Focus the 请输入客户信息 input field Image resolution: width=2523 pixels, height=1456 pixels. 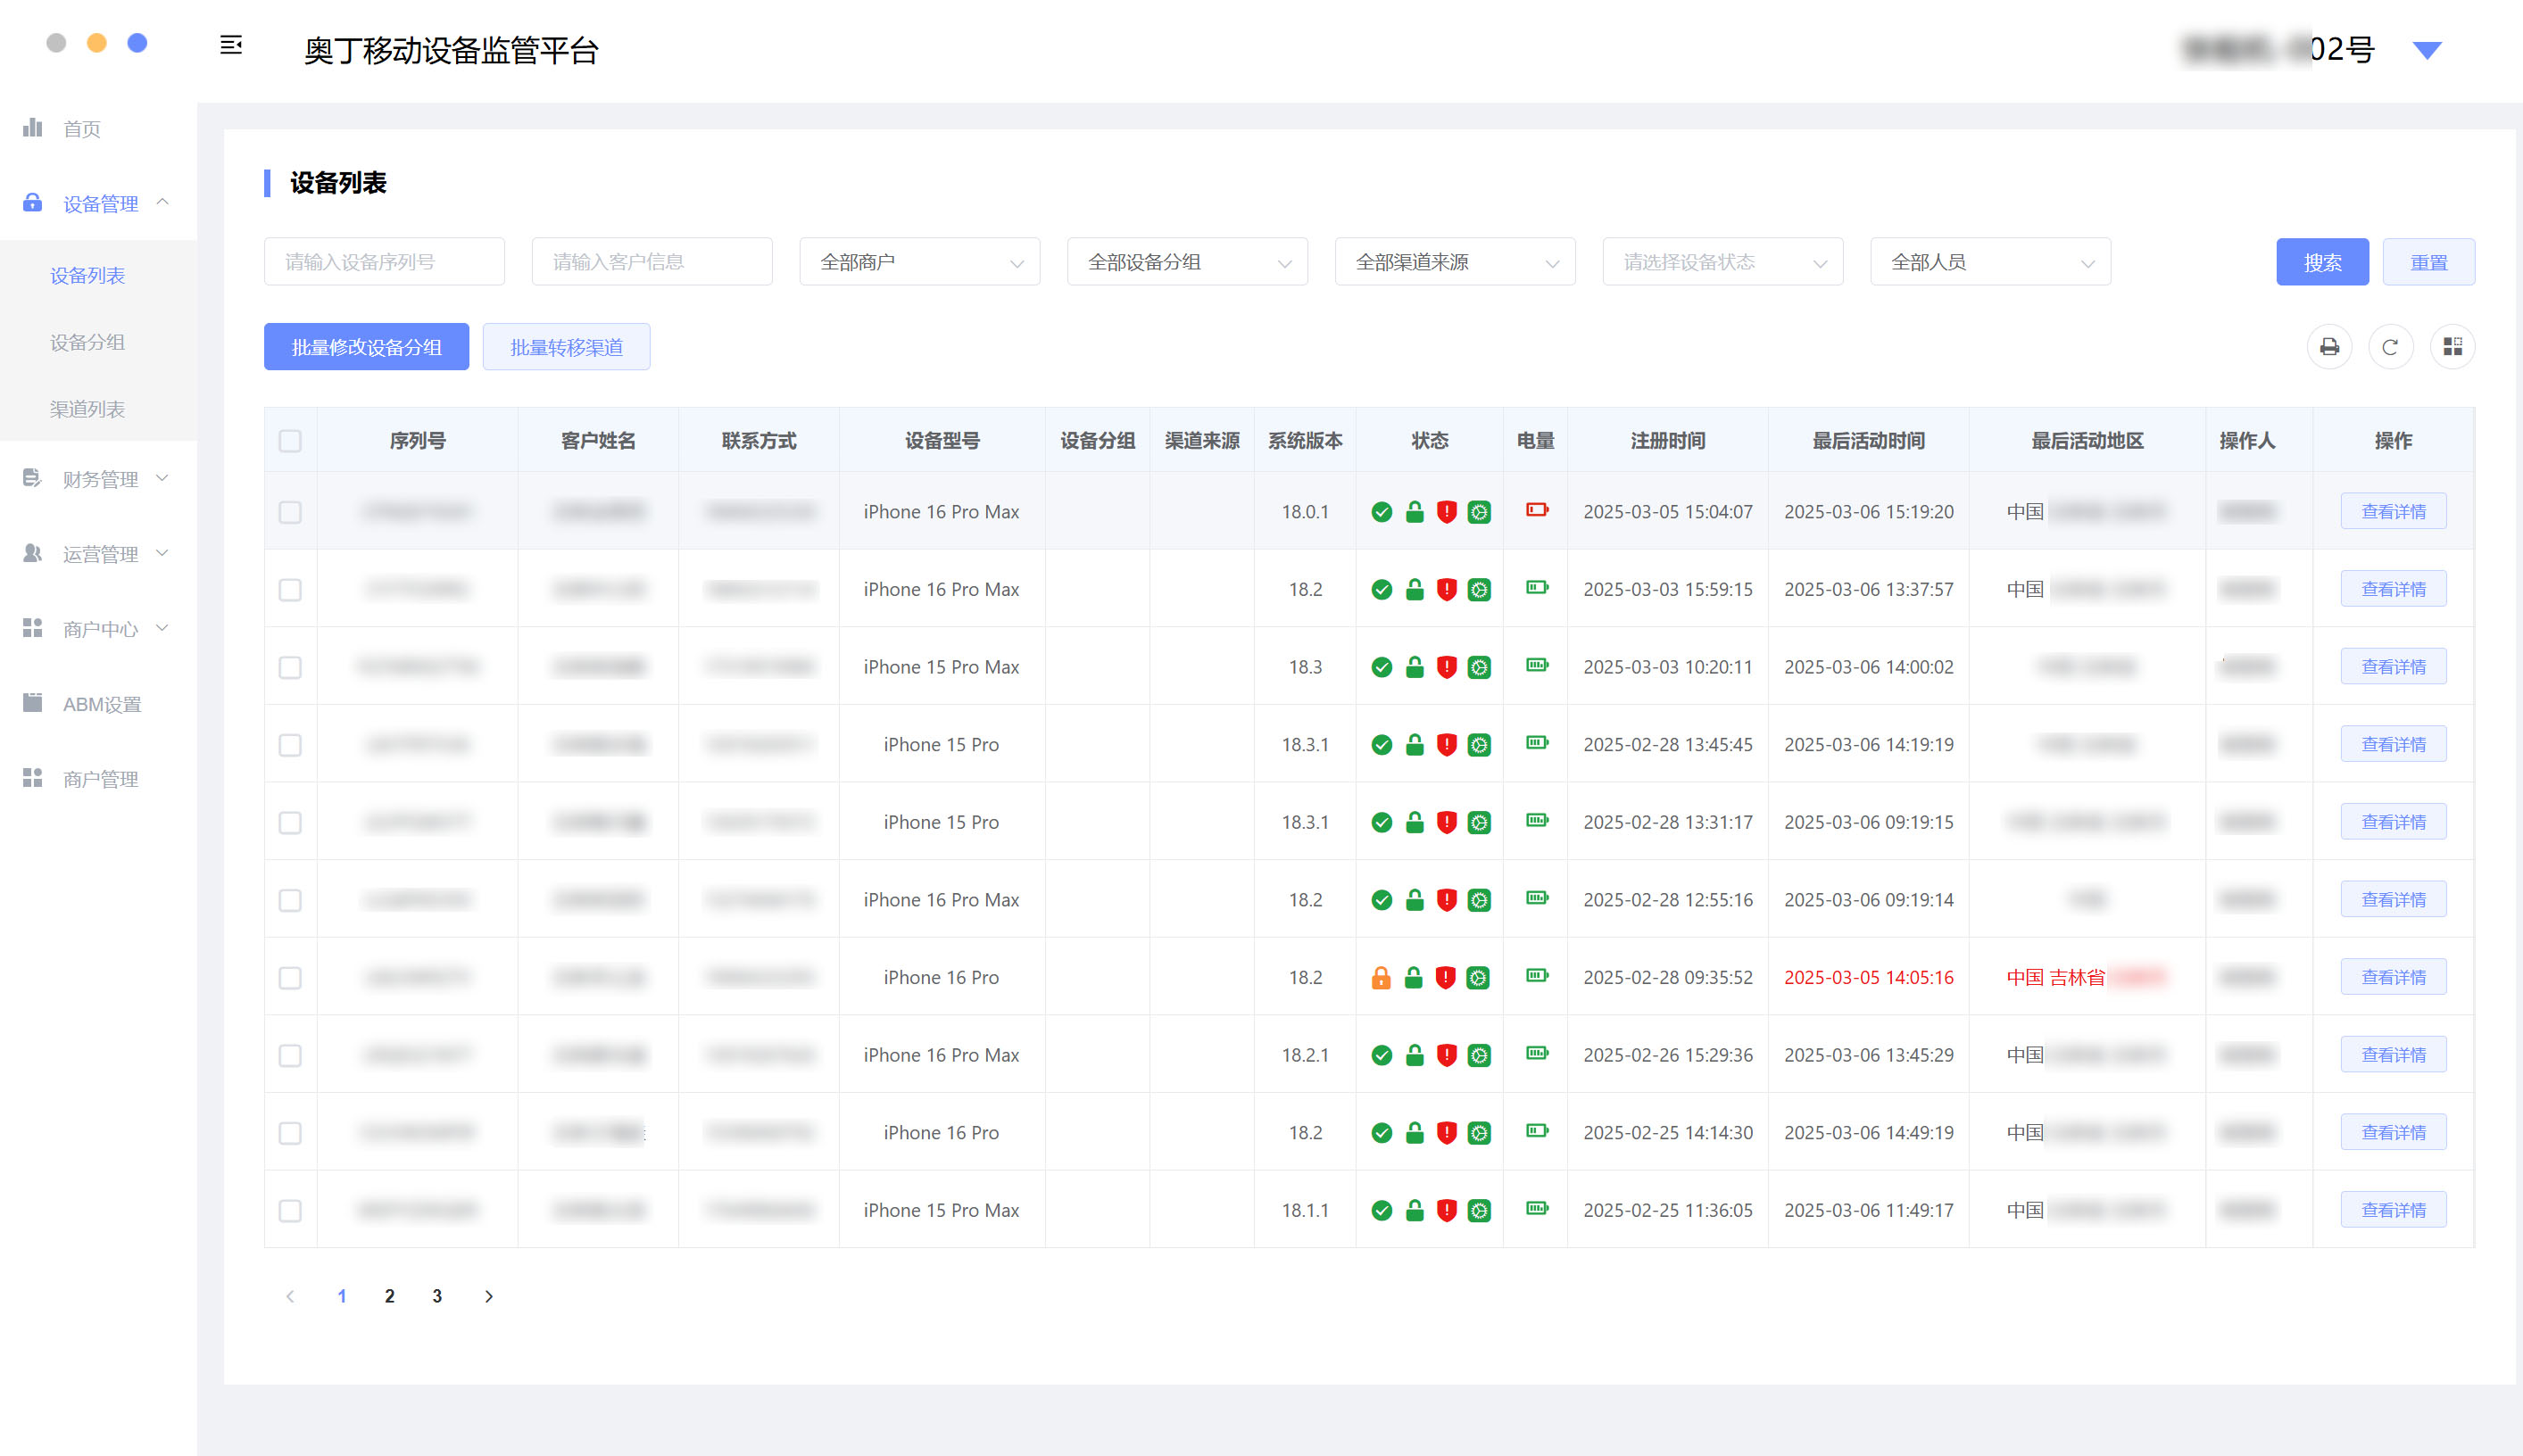652,262
